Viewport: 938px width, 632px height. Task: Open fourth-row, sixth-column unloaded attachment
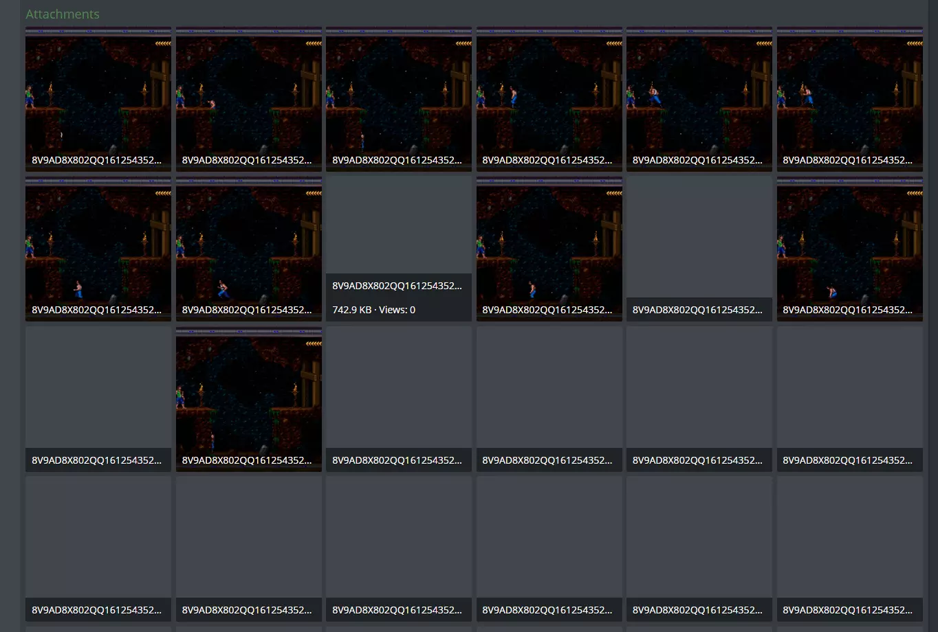[x=850, y=550]
